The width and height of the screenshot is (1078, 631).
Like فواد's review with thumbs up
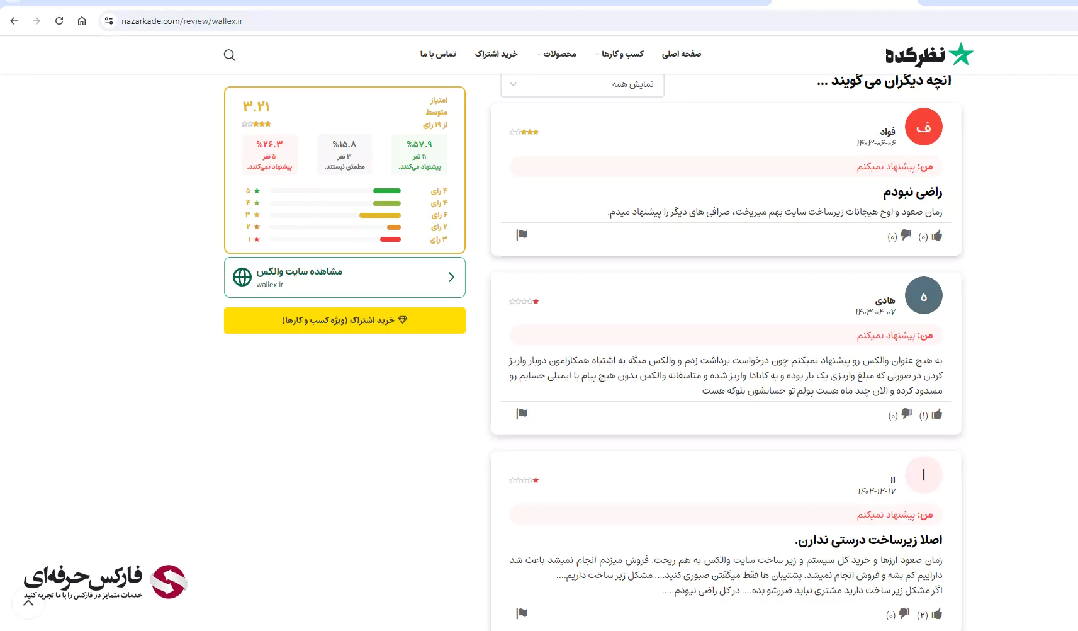tap(937, 236)
